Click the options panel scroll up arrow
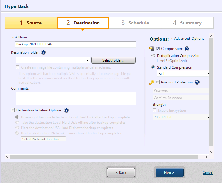222x183 pixels. (211, 36)
